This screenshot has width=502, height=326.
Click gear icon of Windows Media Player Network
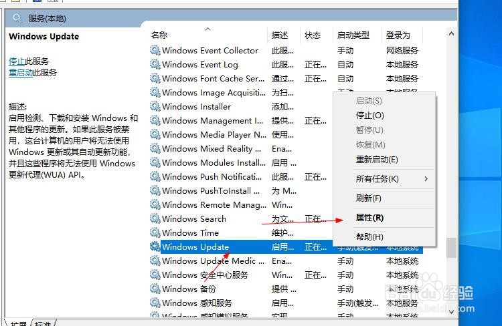point(155,134)
